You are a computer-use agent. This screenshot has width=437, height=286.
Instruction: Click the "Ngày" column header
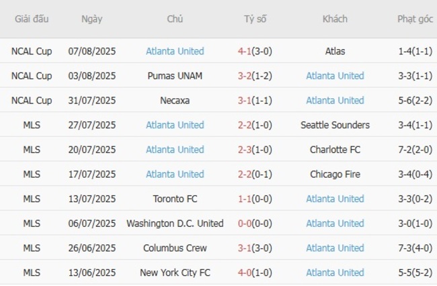(92, 19)
